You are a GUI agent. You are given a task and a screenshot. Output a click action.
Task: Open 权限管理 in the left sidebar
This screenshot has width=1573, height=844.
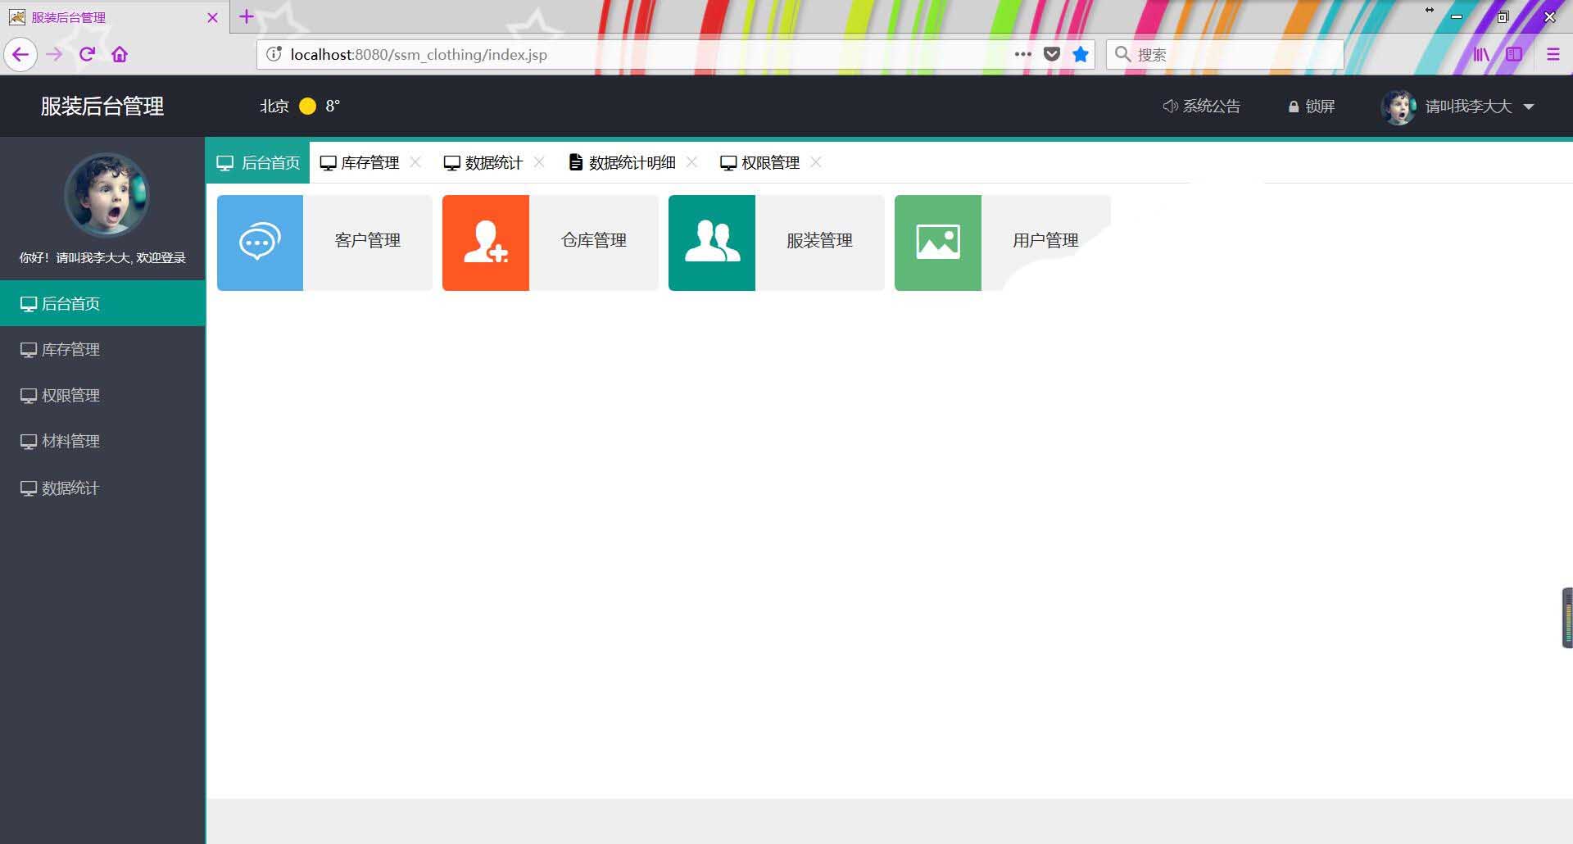tap(102, 395)
